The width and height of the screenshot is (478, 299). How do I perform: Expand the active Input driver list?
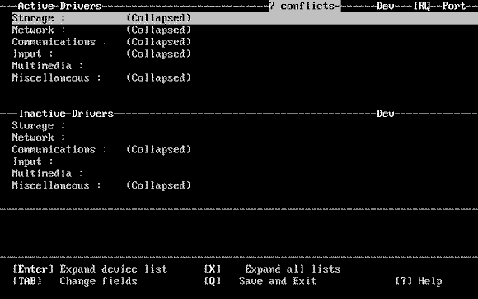101,54
